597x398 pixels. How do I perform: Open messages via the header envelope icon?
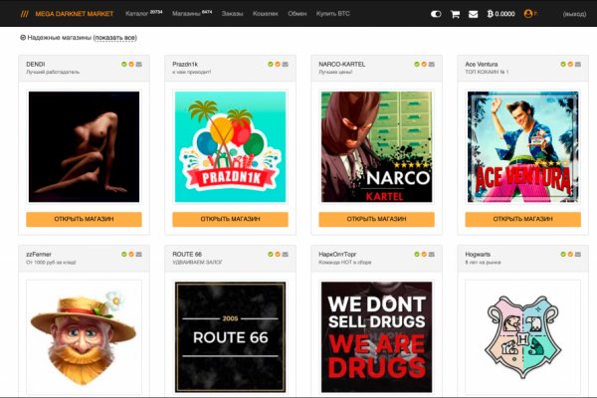coord(473,14)
